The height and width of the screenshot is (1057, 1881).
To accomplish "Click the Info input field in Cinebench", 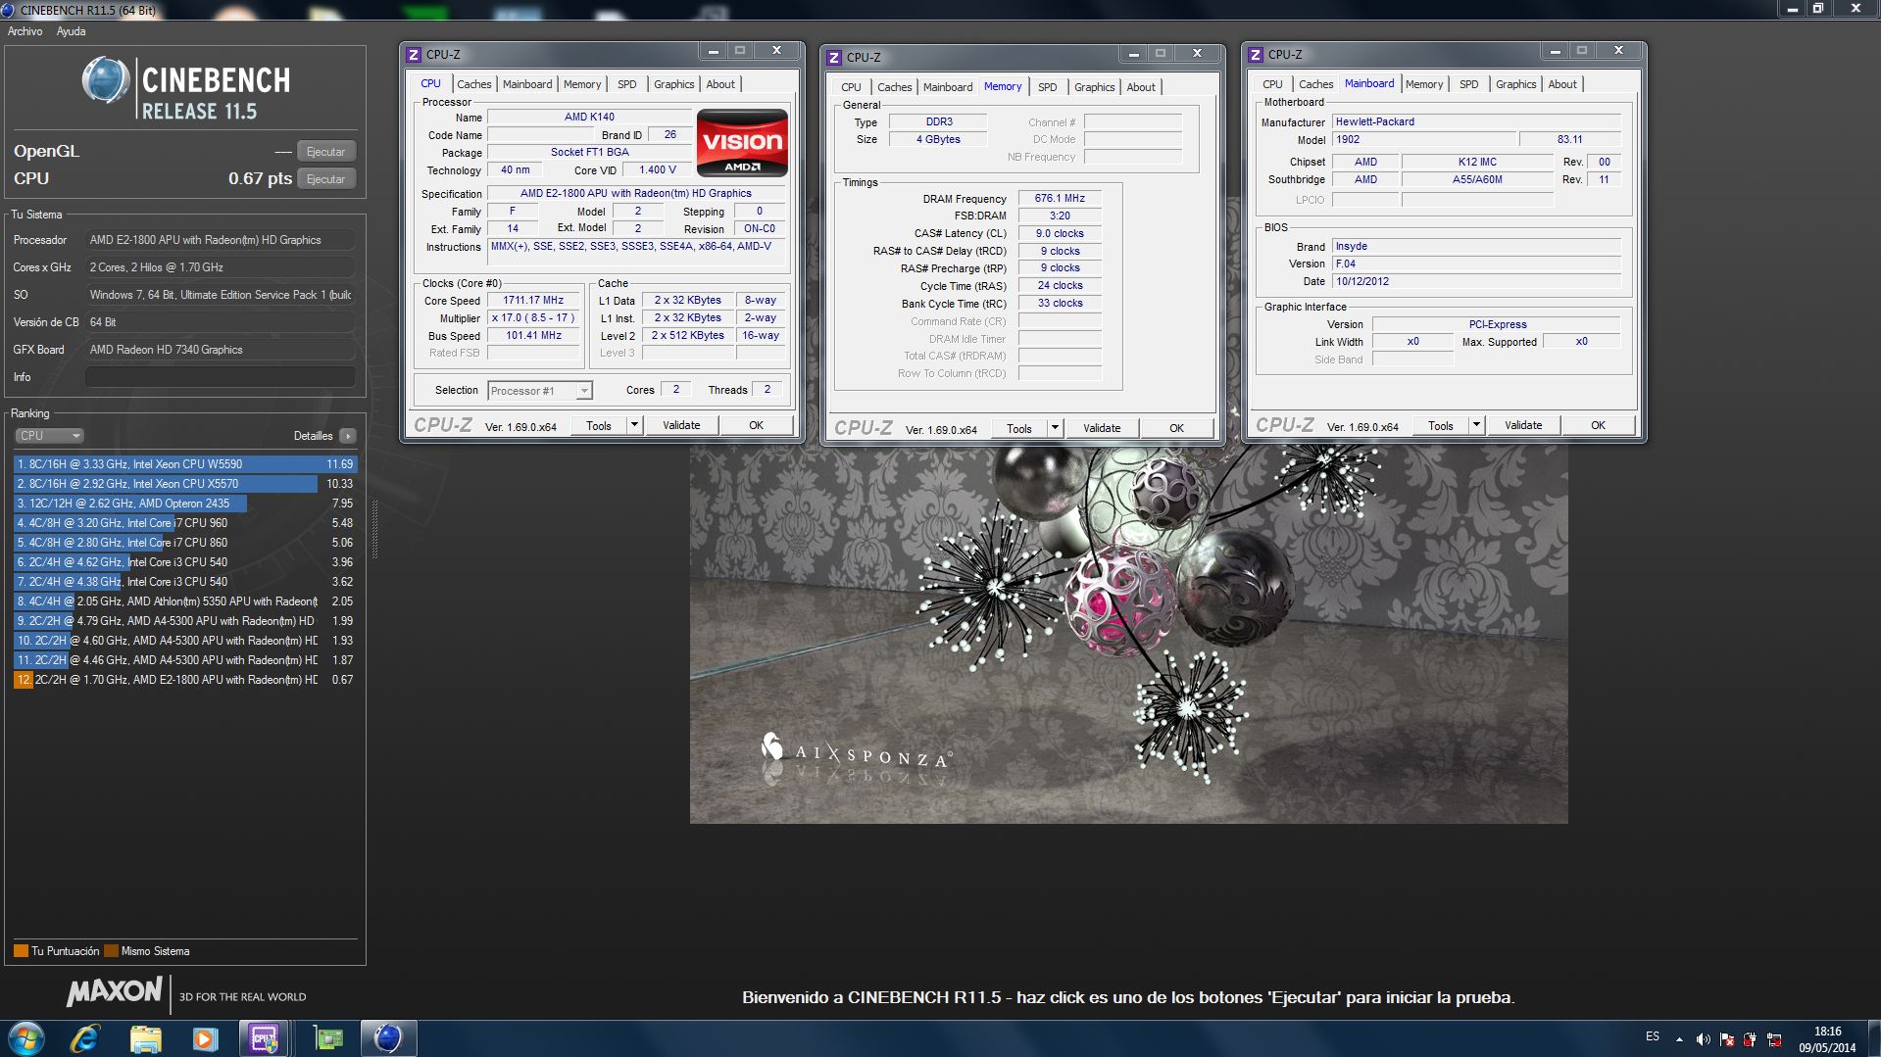I will [x=221, y=377].
